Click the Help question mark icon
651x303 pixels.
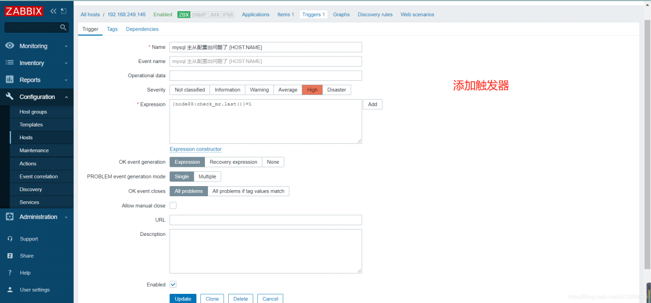point(10,273)
